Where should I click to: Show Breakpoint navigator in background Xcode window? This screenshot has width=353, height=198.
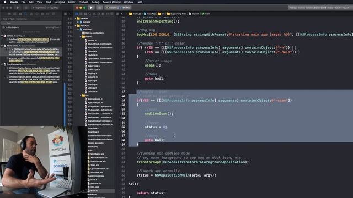coord(48,14)
